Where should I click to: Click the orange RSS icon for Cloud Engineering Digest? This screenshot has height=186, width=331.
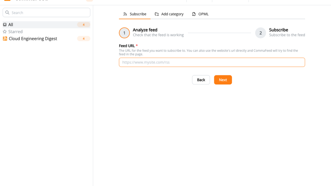[5, 39]
